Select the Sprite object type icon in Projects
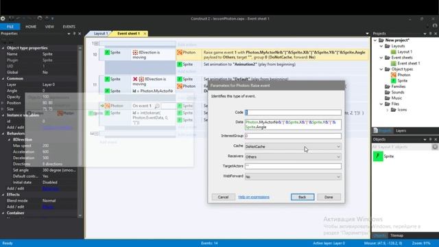 pyautogui.click(x=393, y=81)
